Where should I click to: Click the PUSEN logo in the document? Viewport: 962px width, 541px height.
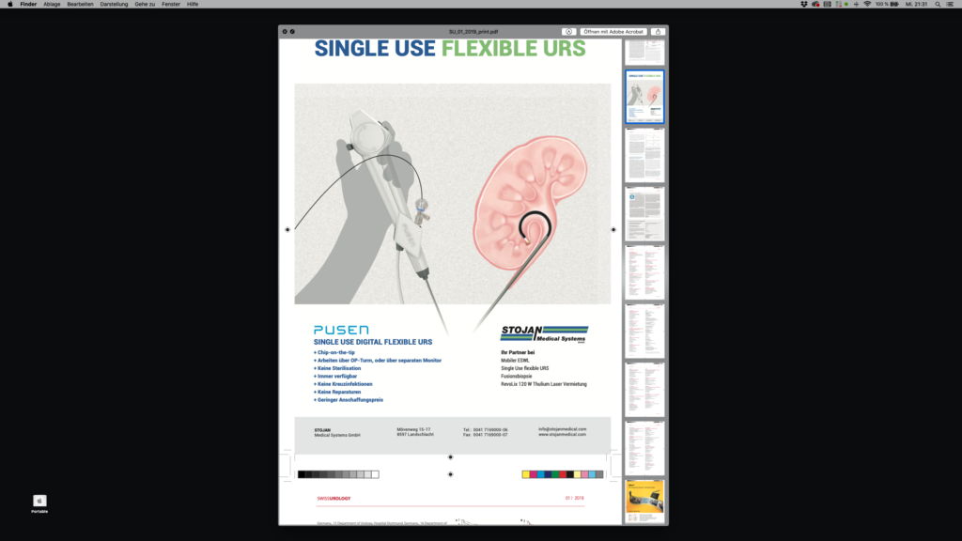[341, 330]
